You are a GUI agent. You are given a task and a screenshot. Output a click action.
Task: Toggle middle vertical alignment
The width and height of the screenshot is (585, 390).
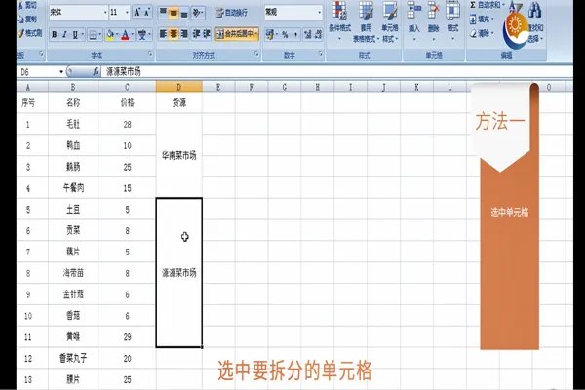pyautogui.click(x=174, y=13)
